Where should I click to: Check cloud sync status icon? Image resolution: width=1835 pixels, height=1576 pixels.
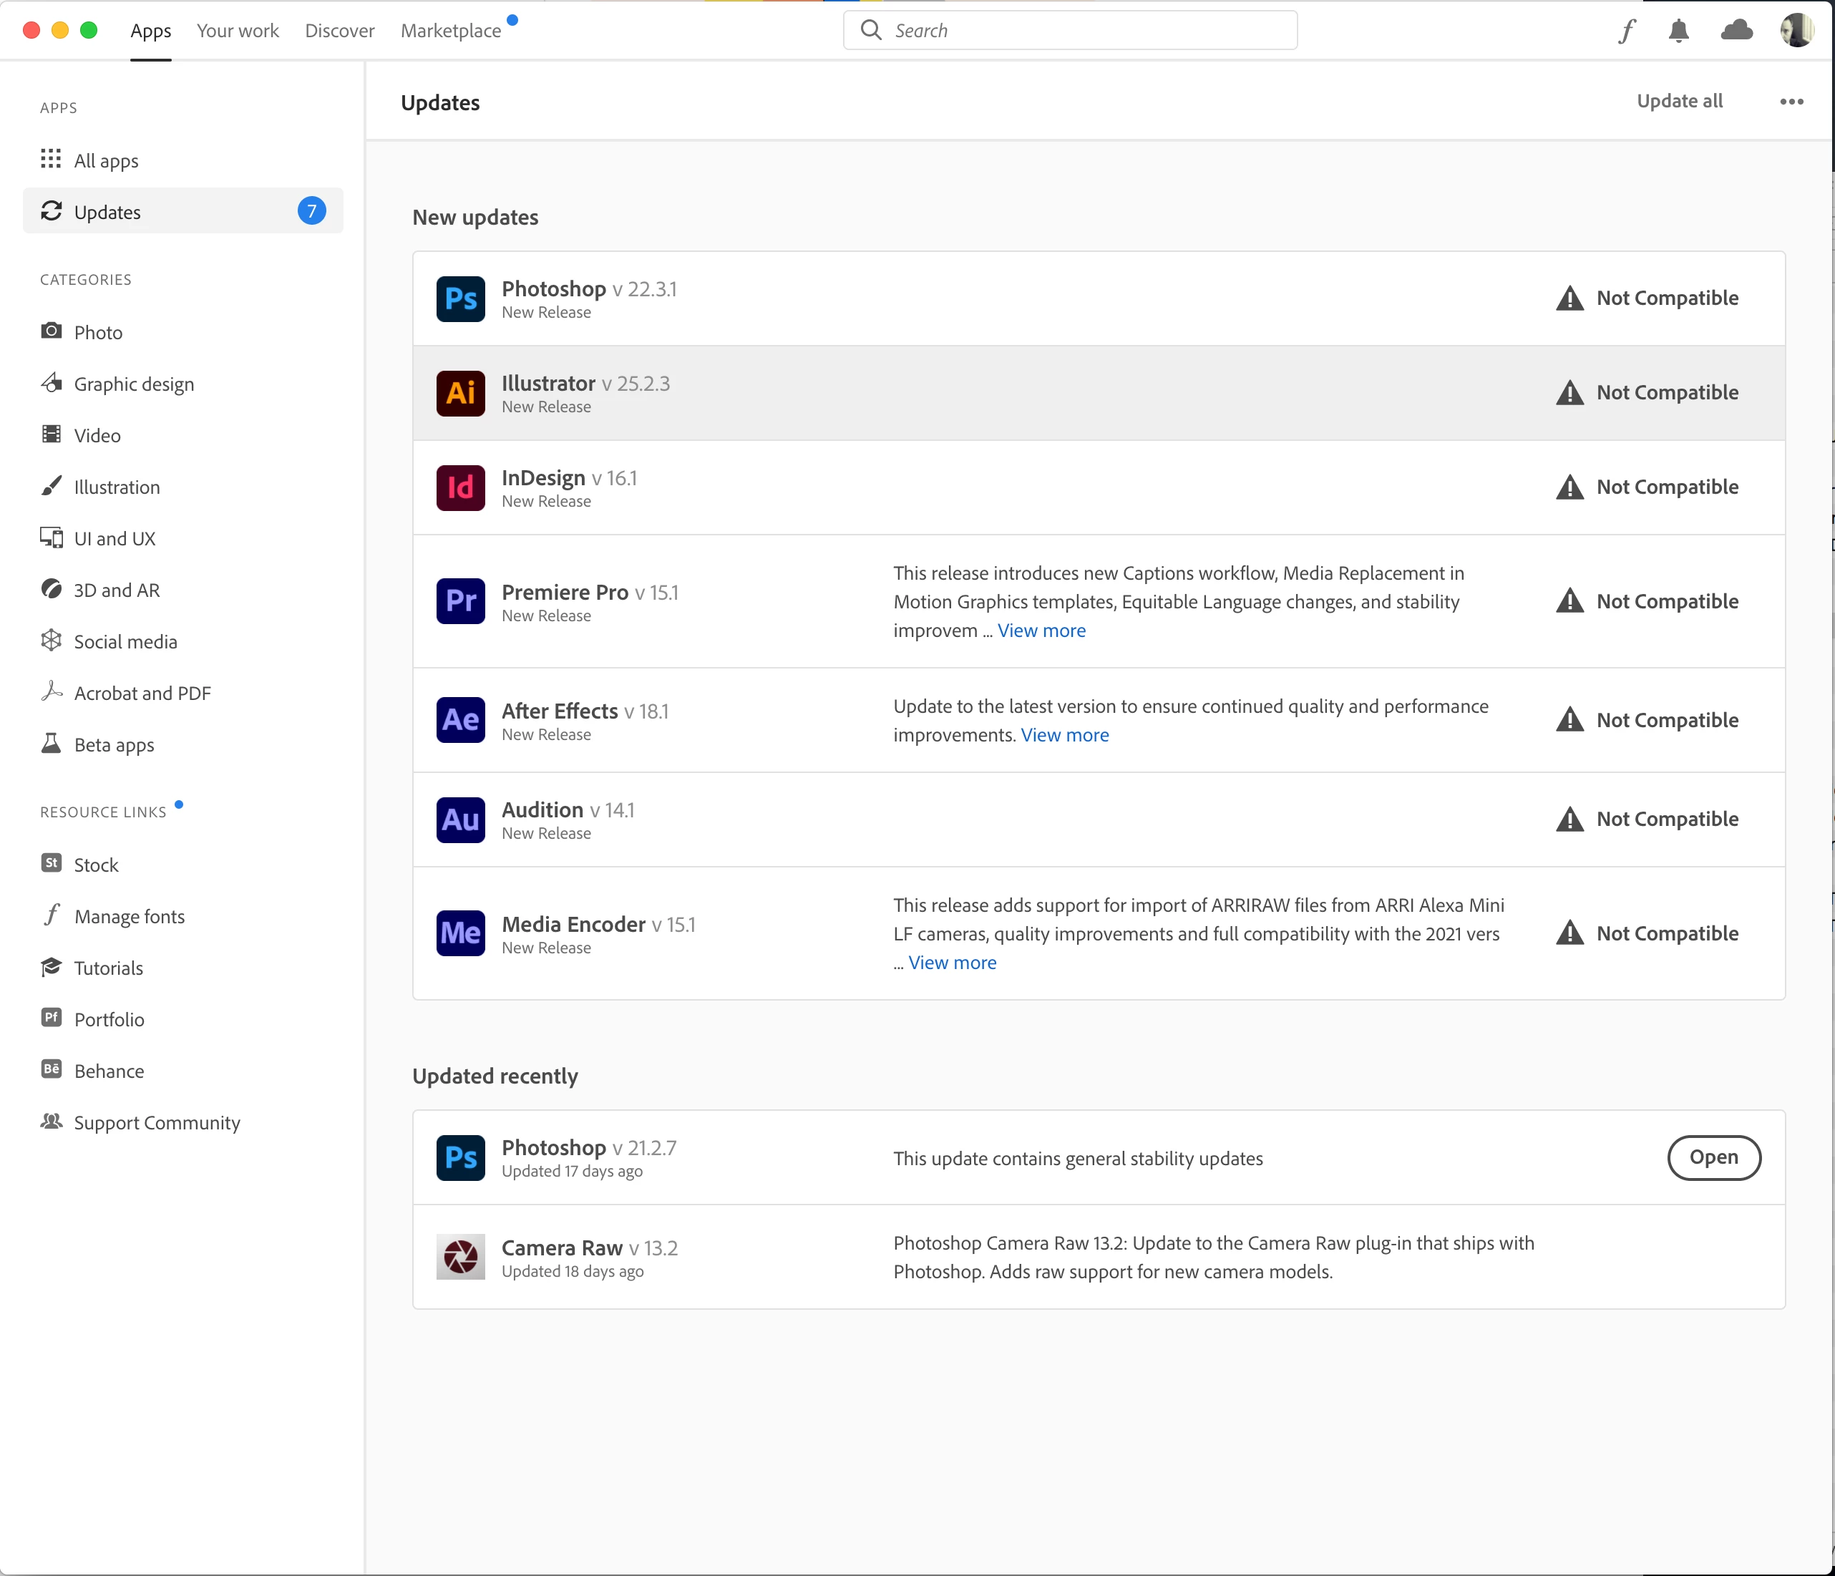pyautogui.click(x=1736, y=31)
